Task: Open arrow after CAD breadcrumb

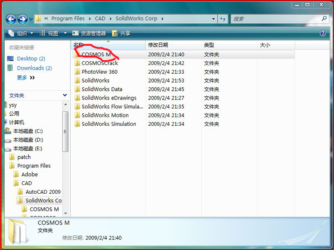Action: click(111, 19)
